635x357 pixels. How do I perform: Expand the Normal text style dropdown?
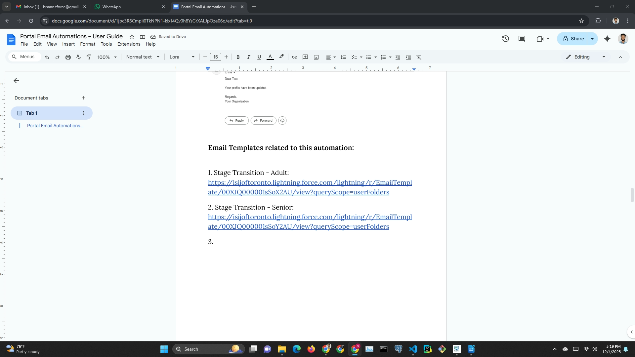point(143,57)
